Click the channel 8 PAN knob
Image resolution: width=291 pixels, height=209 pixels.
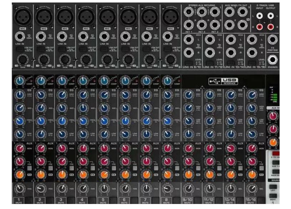tap(167, 189)
